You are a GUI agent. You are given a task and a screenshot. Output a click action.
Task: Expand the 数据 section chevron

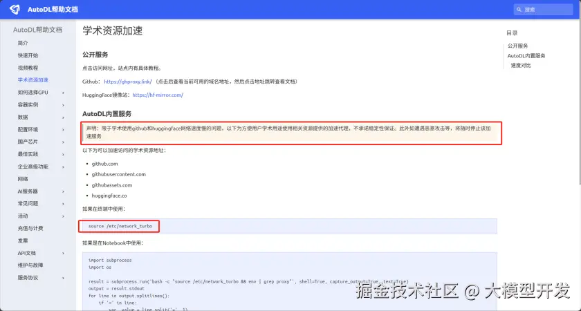pos(63,117)
